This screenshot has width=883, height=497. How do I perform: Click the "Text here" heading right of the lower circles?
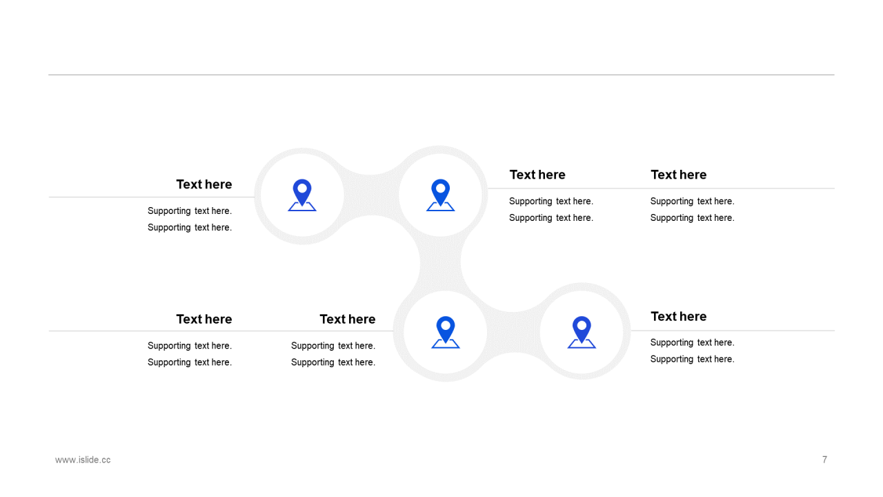pyautogui.click(x=678, y=316)
